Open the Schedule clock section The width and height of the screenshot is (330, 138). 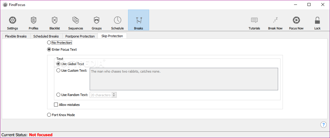(117, 23)
